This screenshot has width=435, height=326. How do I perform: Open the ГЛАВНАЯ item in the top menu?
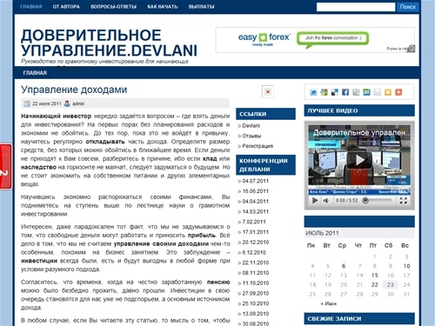[x=31, y=6]
